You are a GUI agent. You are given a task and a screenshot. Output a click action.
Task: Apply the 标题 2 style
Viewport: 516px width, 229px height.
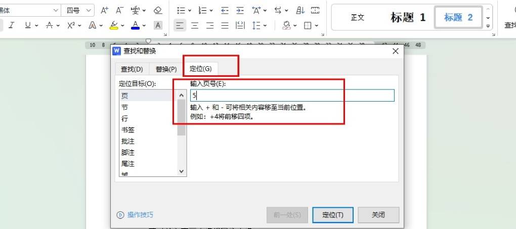coord(458,17)
